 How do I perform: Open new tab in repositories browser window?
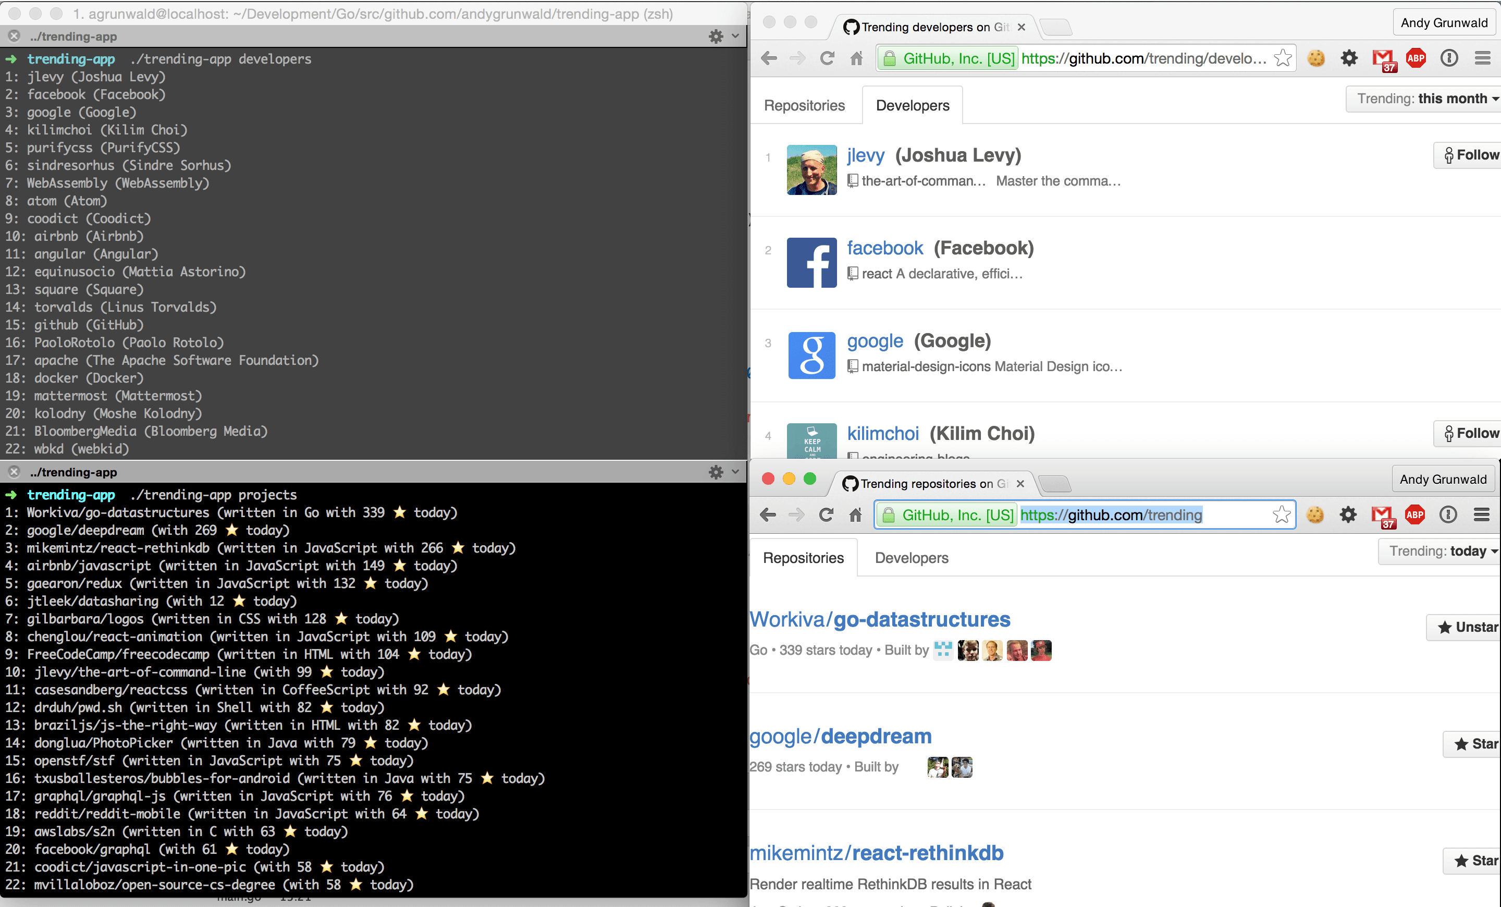coord(1054,484)
